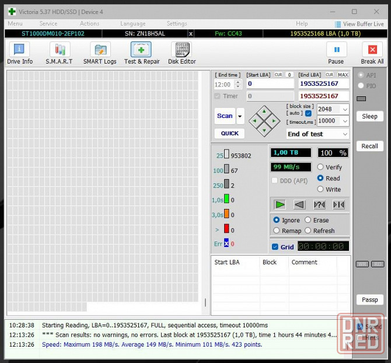Click the red error-block color swatch
The image size is (391, 363).
226,229
